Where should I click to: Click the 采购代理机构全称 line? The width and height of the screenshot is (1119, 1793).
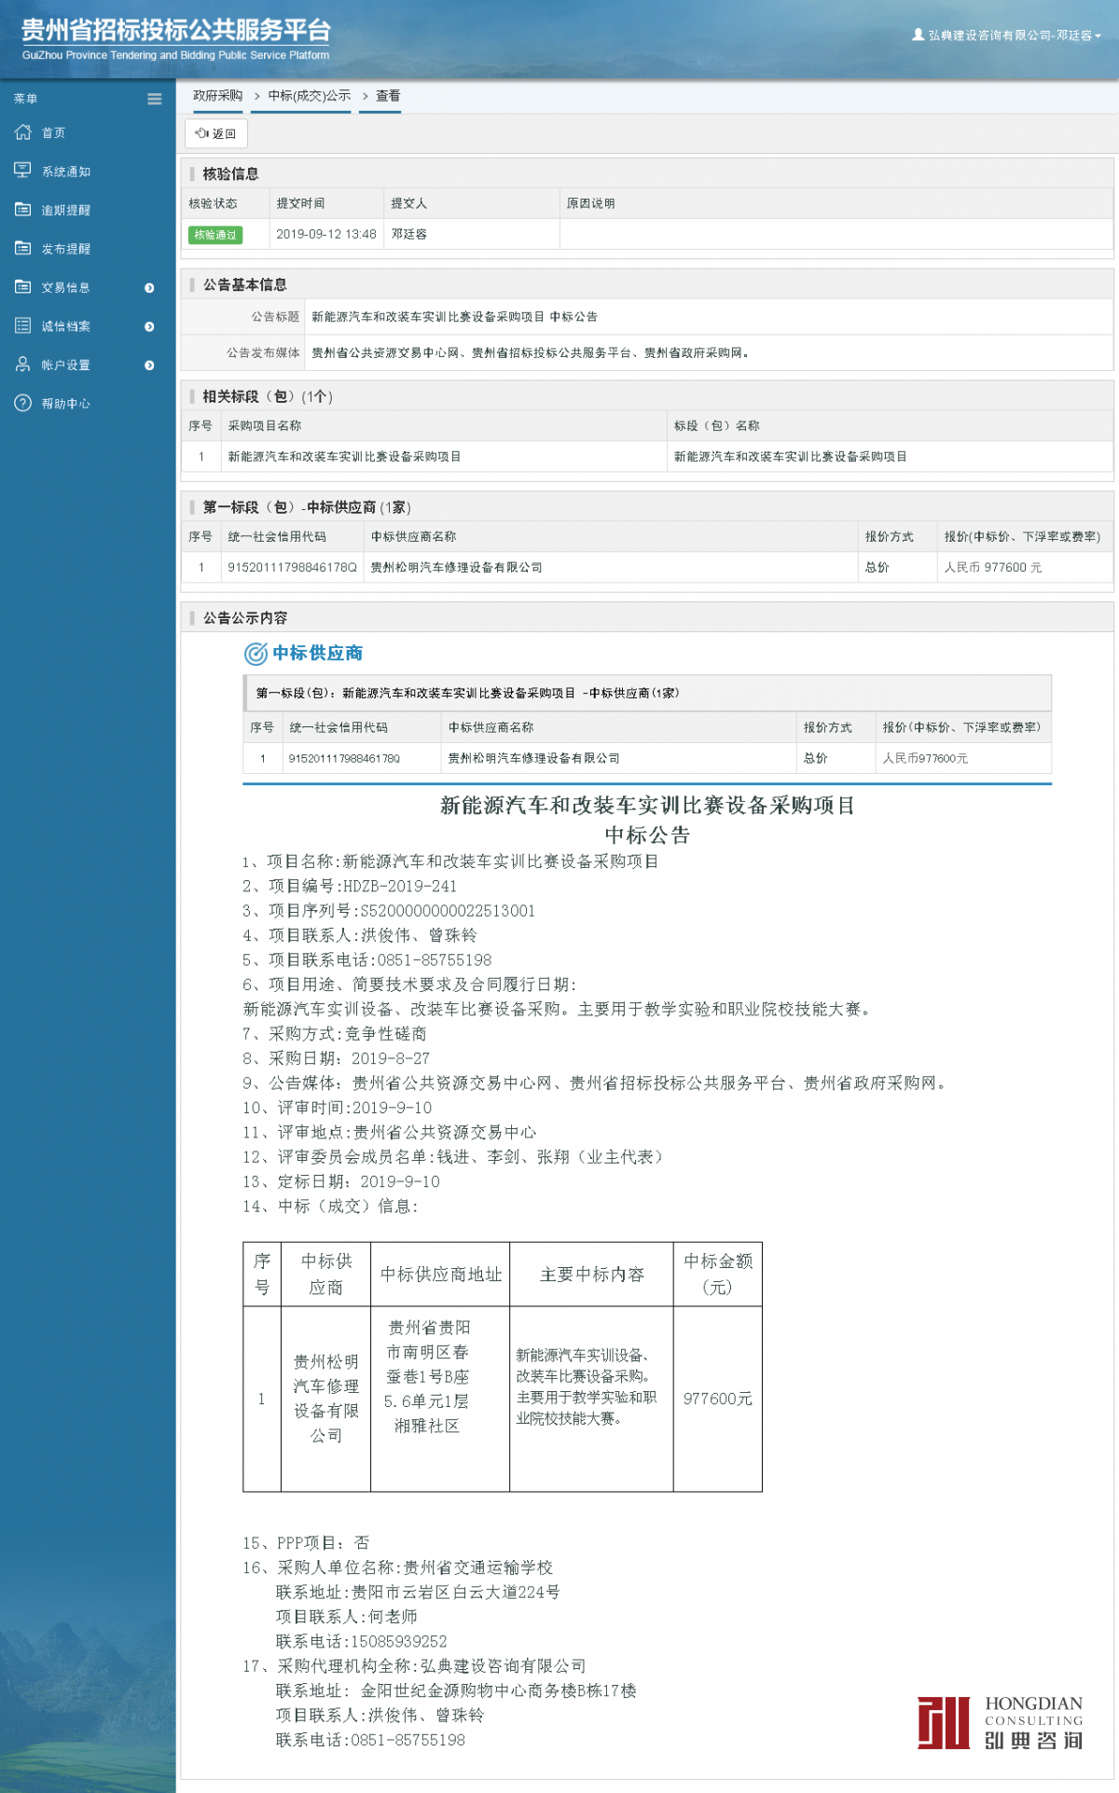pos(415,1666)
